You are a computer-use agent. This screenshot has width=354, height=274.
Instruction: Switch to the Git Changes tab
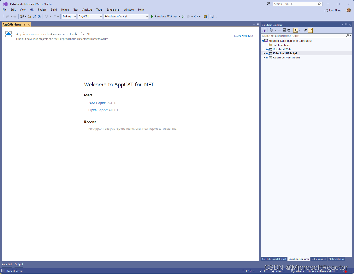pyautogui.click(x=319, y=259)
